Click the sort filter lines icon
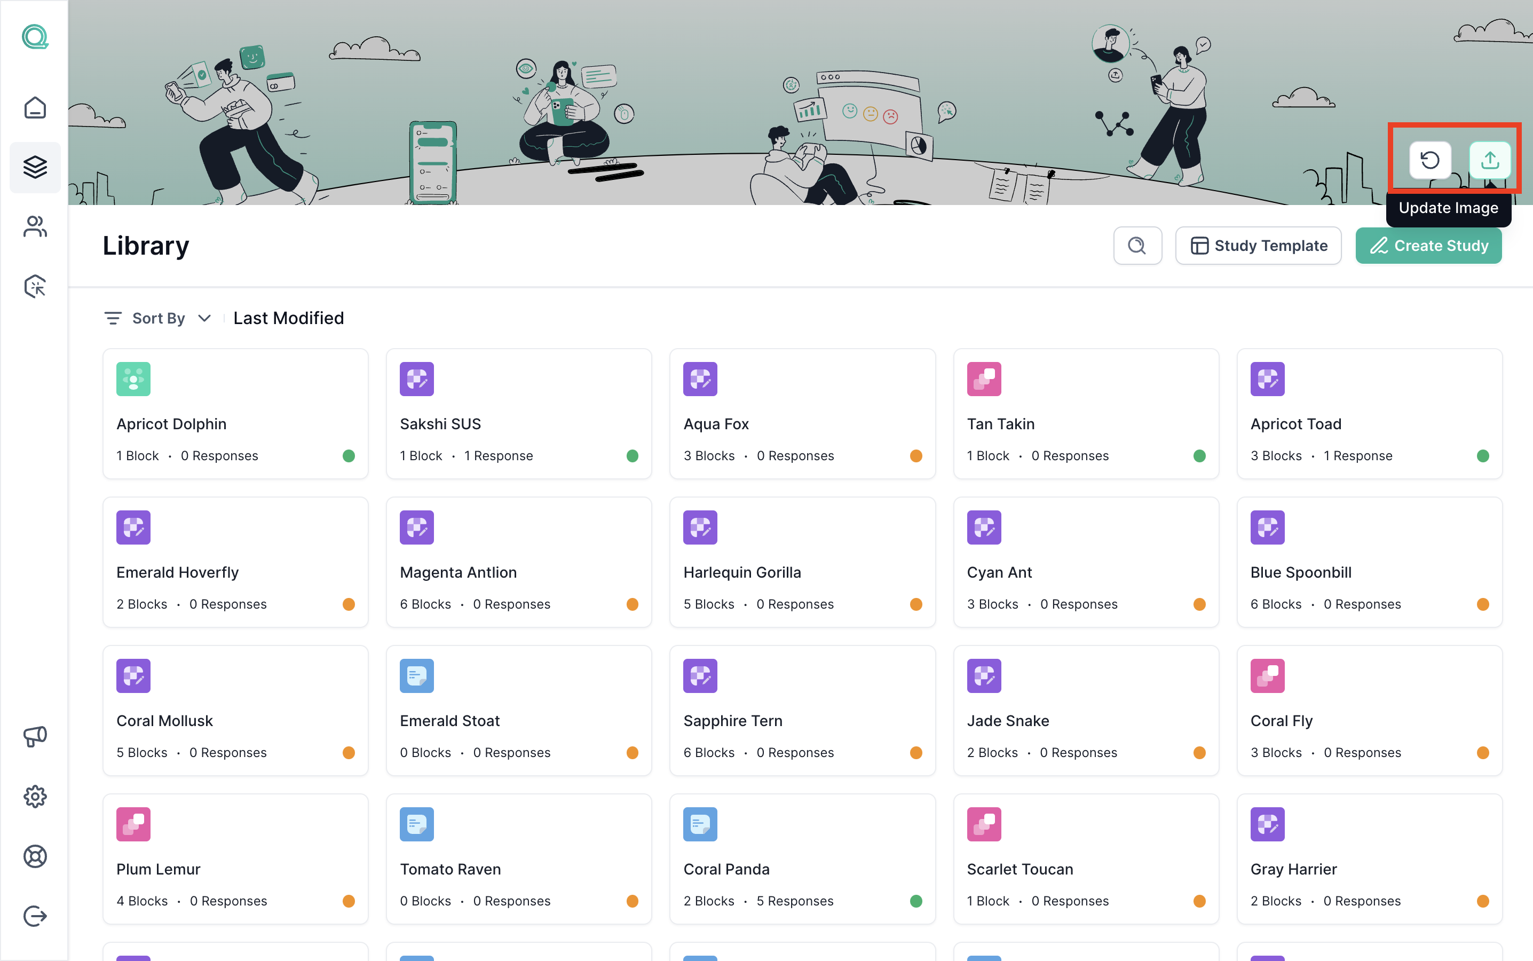 pos(113,318)
